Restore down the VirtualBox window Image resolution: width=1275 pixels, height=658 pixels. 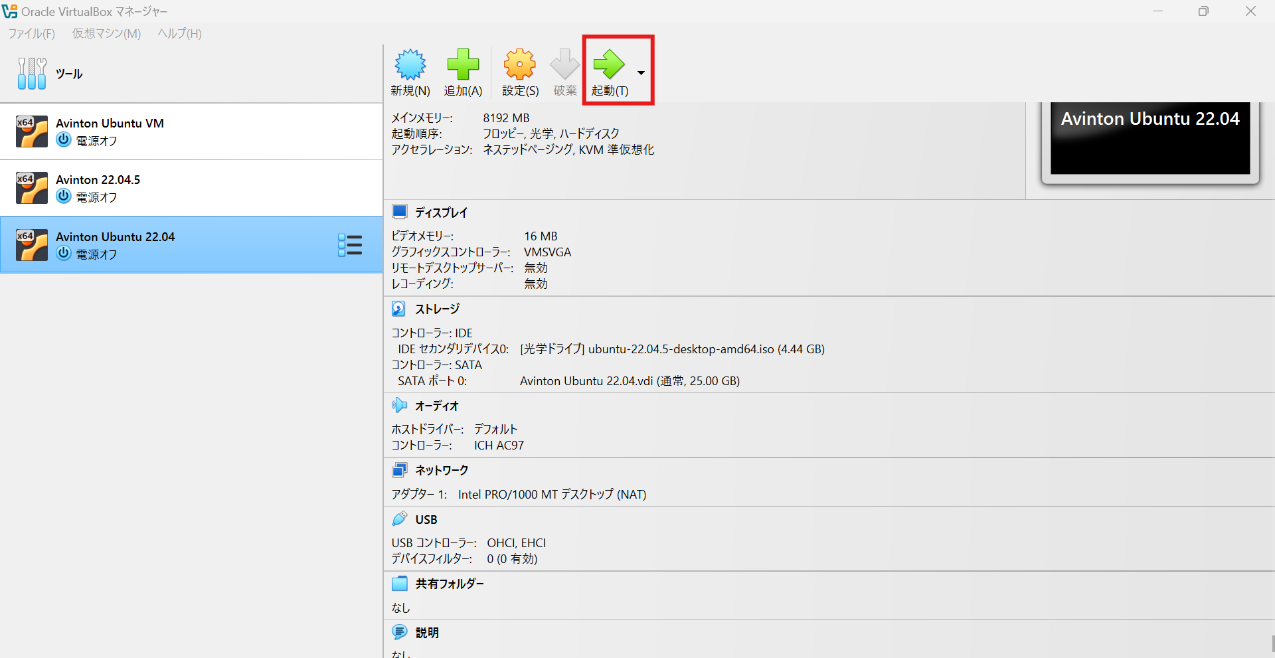1203,11
